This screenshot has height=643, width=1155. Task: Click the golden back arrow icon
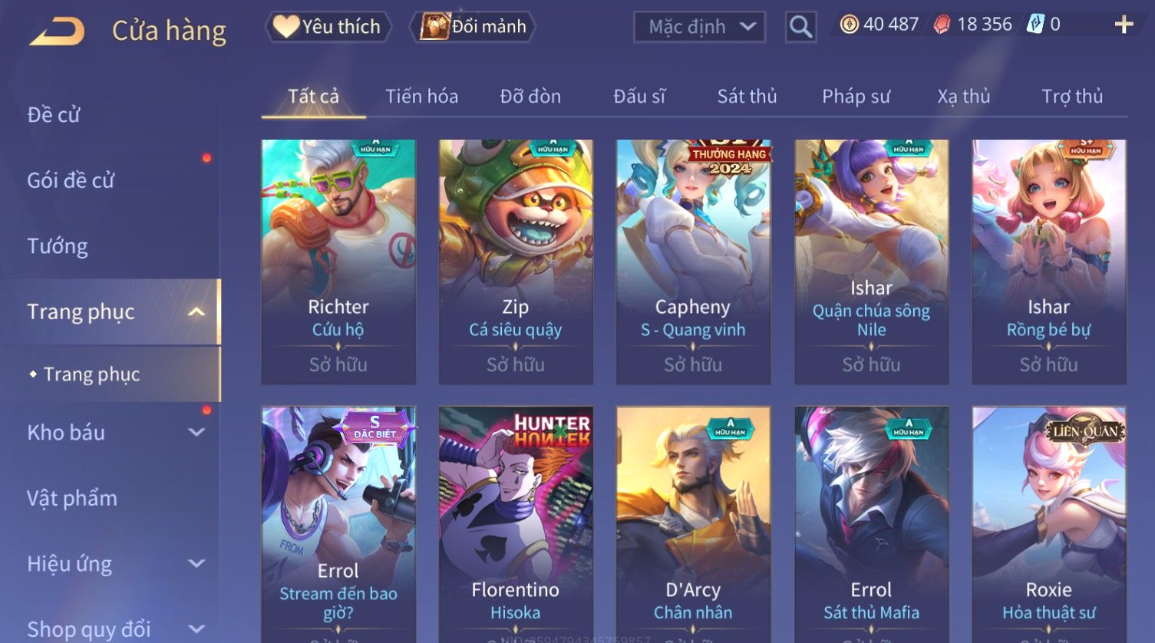coord(57,31)
